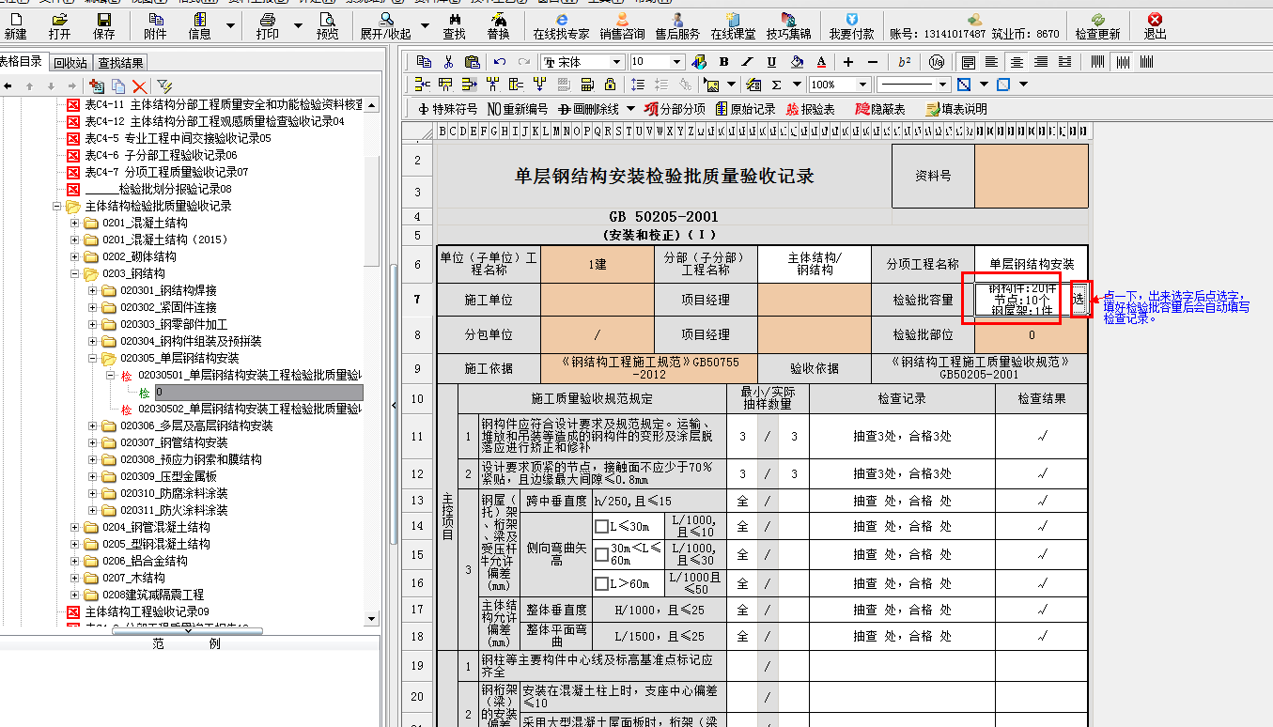This screenshot has width=1273, height=727.
Task: Open the 预览 print preview icon
Action: (x=327, y=25)
